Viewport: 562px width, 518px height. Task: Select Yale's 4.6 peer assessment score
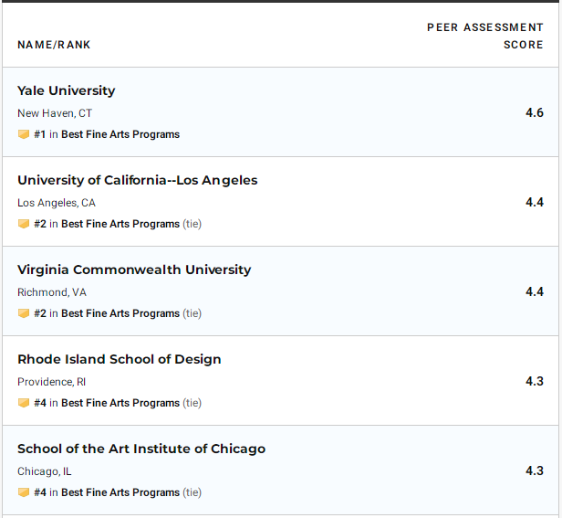535,112
